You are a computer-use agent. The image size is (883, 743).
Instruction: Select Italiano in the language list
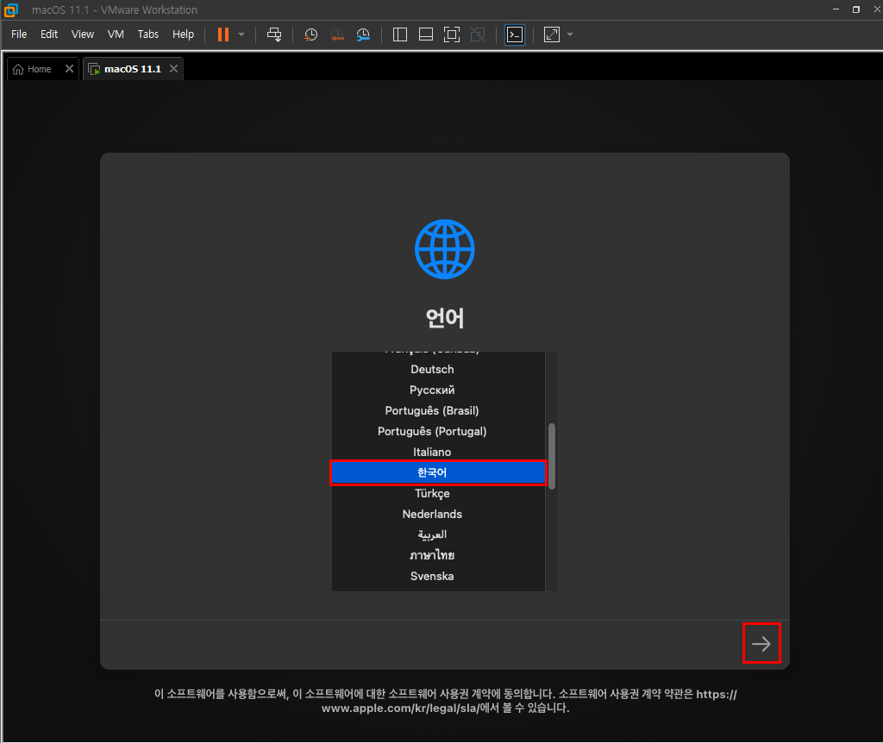(x=438, y=452)
